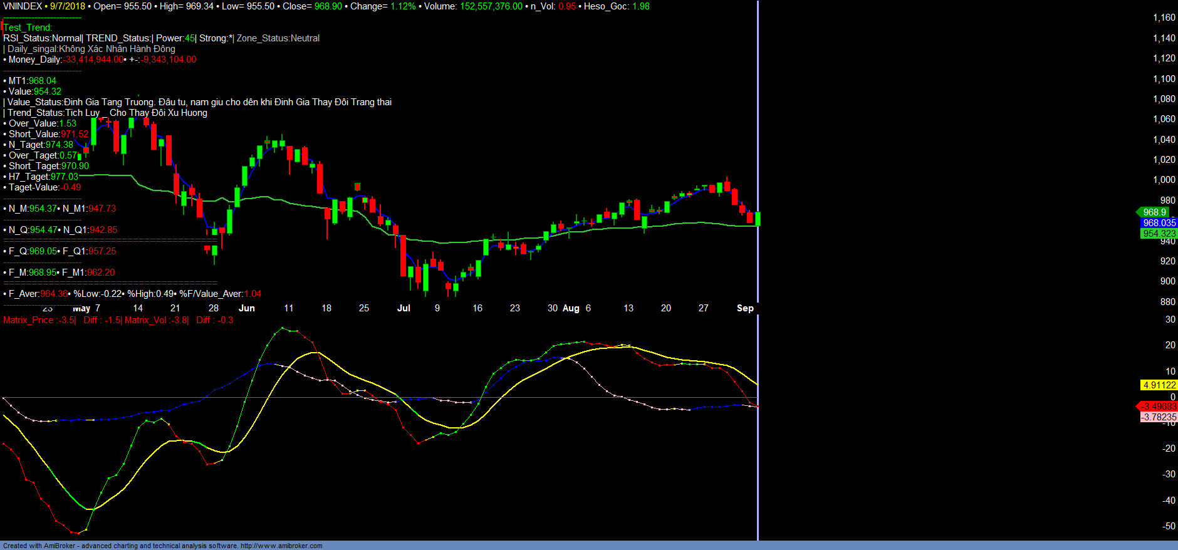Screen dimensions: 1178x550
Task: Click the Test_Trend indicator label
Action: tap(28, 28)
